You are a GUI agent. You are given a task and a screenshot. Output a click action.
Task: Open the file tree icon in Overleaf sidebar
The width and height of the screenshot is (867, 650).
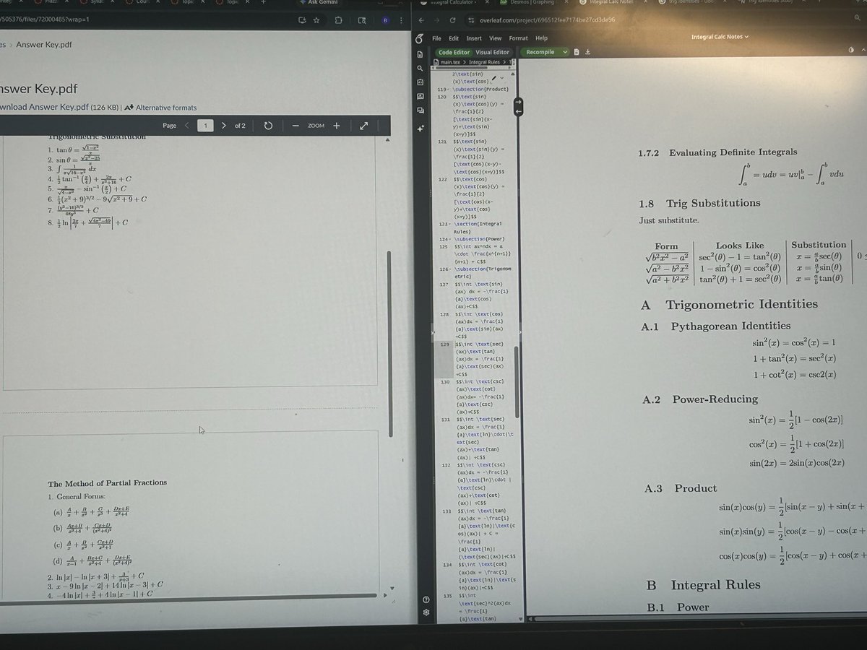tap(420, 53)
